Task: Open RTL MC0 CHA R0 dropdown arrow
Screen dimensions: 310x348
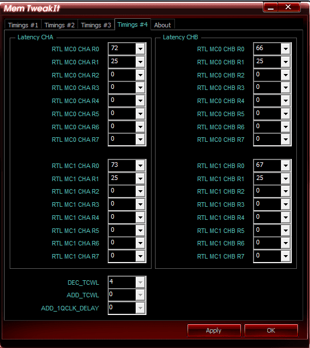Action: click(140, 49)
